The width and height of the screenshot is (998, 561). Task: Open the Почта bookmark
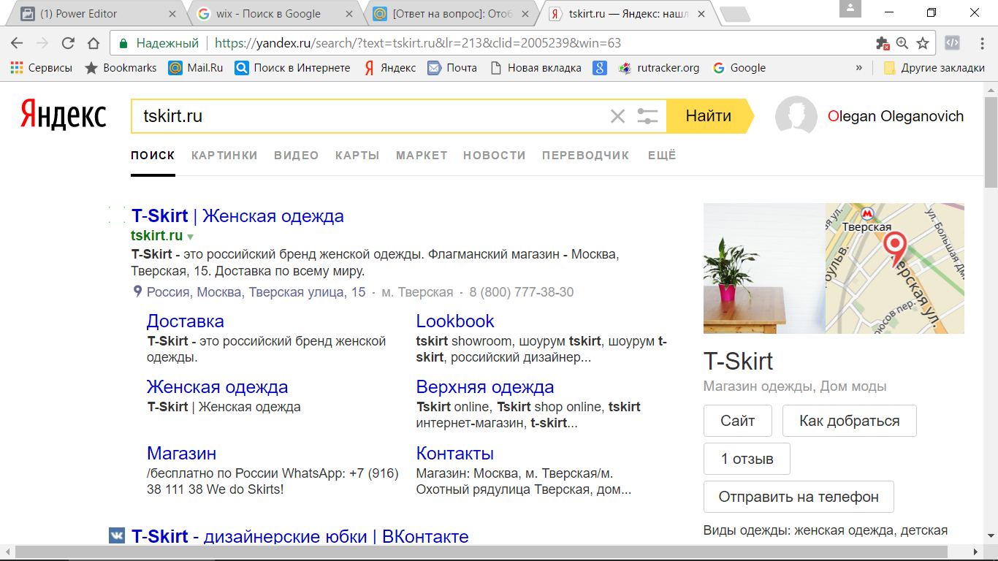[452, 68]
